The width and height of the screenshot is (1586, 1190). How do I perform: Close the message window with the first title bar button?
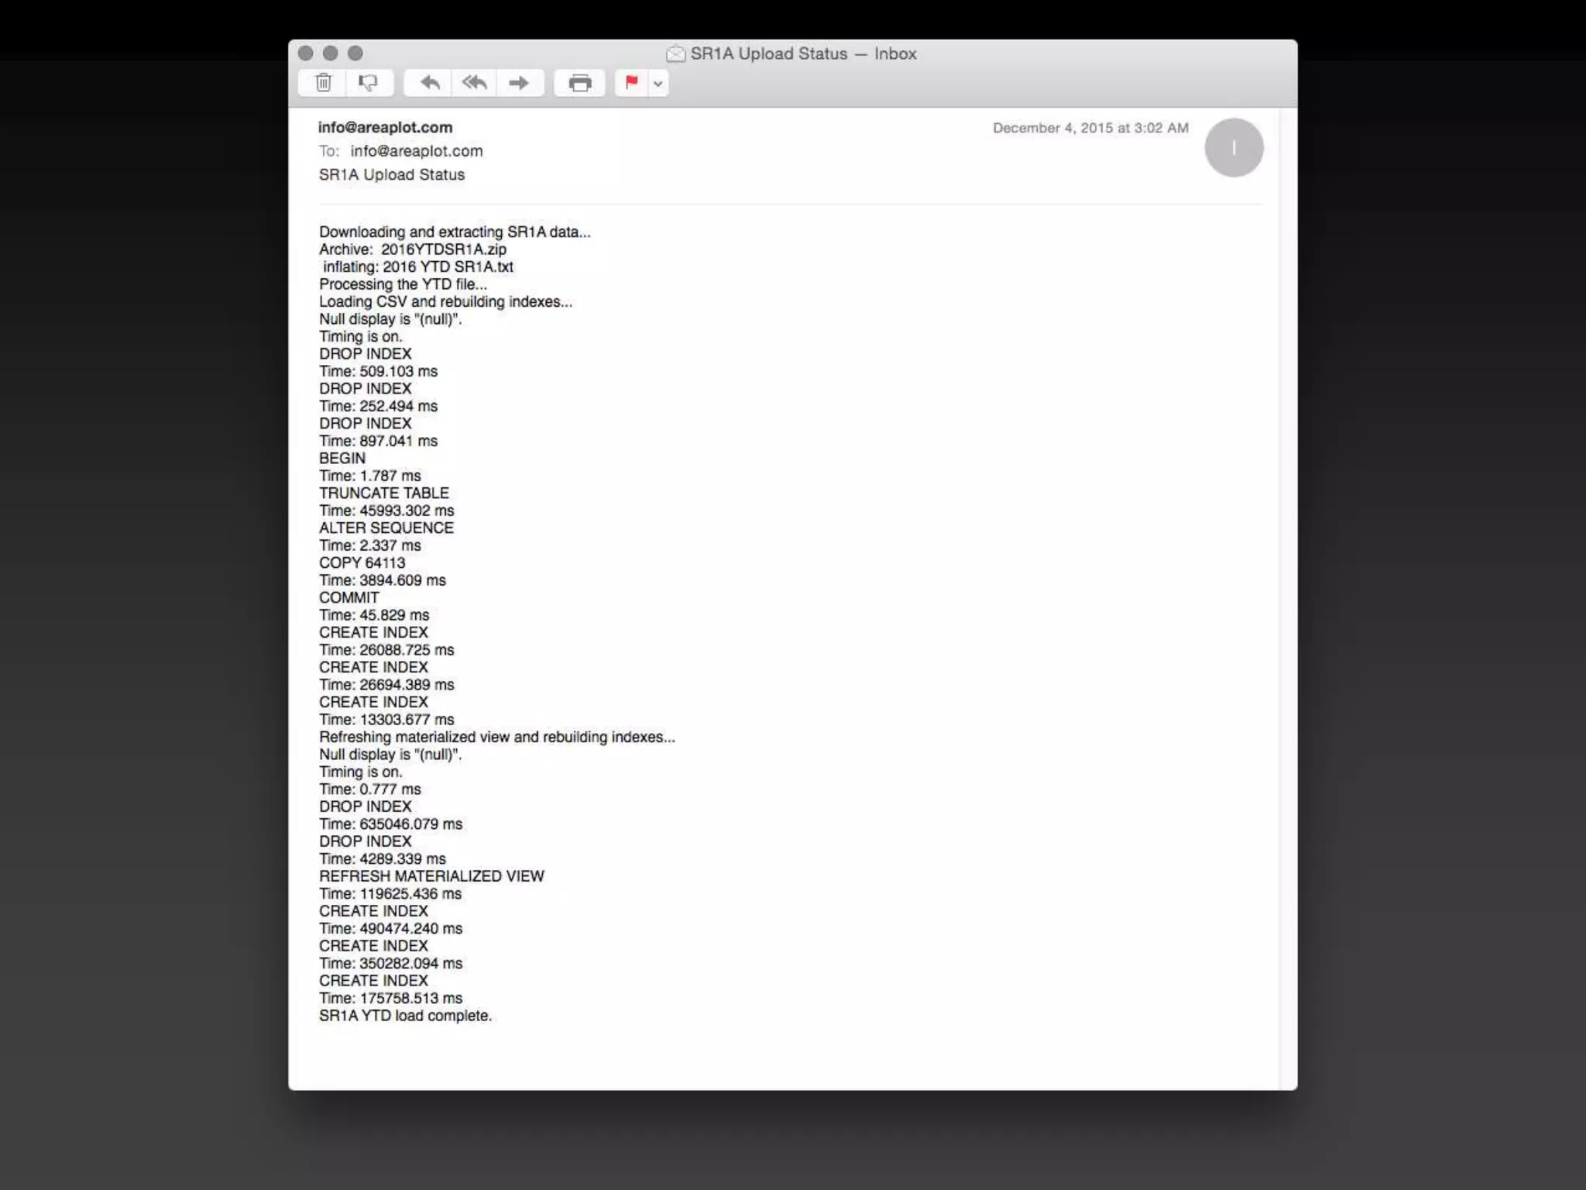point(306,53)
